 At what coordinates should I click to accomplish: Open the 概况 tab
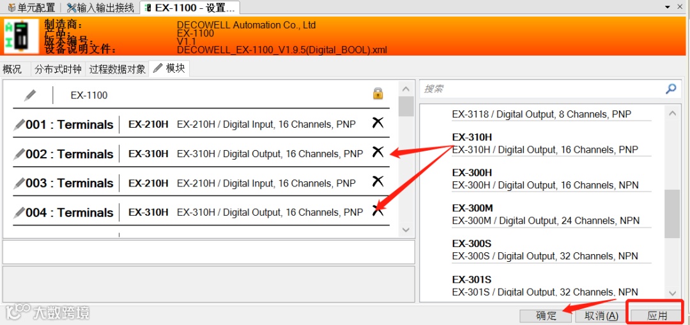pyautogui.click(x=12, y=69)
